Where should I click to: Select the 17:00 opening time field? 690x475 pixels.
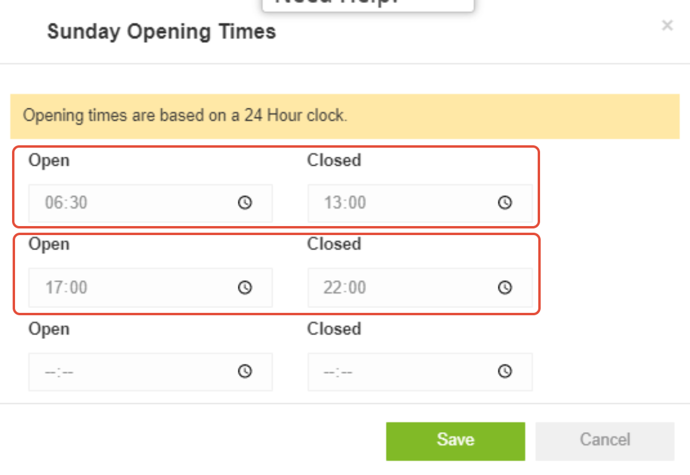[x=120, y=288]
